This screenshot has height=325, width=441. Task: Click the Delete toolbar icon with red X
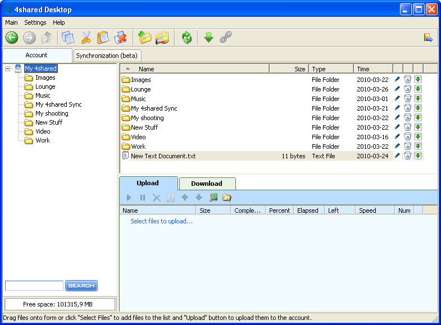[121, 38]
